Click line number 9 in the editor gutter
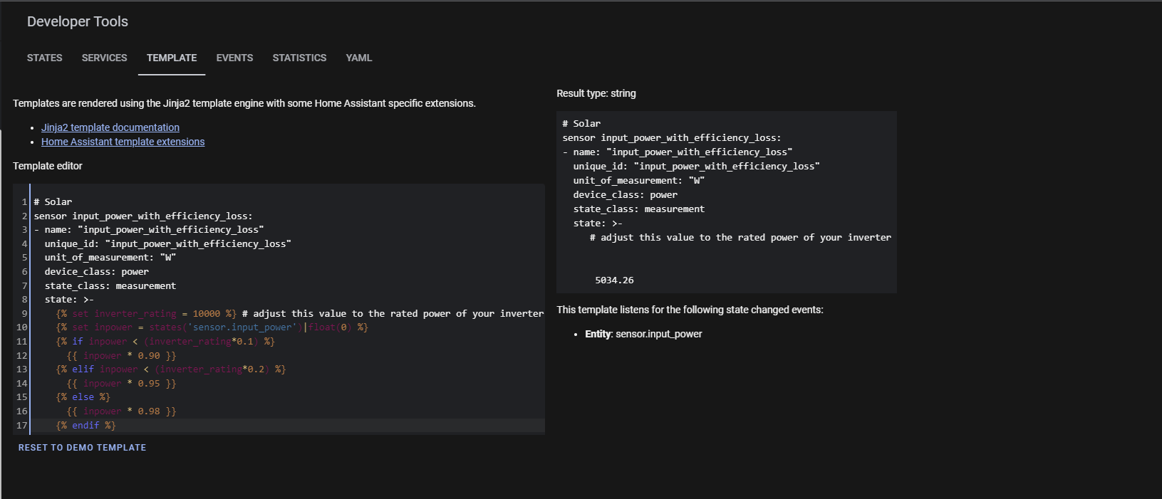The image size is (1162, 499). [24, 314]
